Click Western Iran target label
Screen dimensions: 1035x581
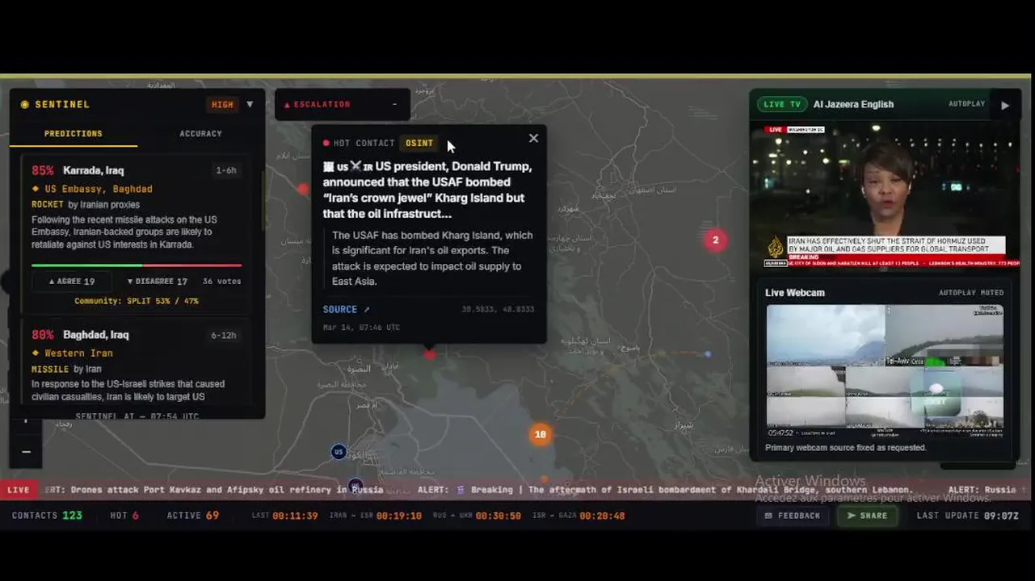click(x=78, y=353)
